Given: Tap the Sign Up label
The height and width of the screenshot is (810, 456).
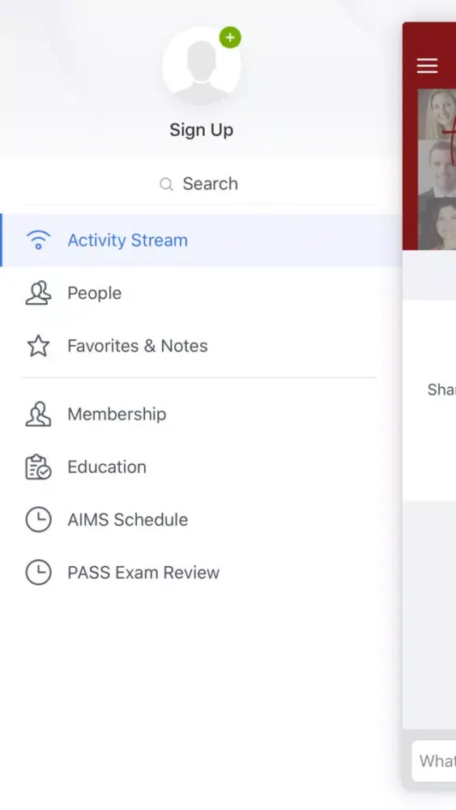Looking at the screenshot, I should tap(202, 130).
